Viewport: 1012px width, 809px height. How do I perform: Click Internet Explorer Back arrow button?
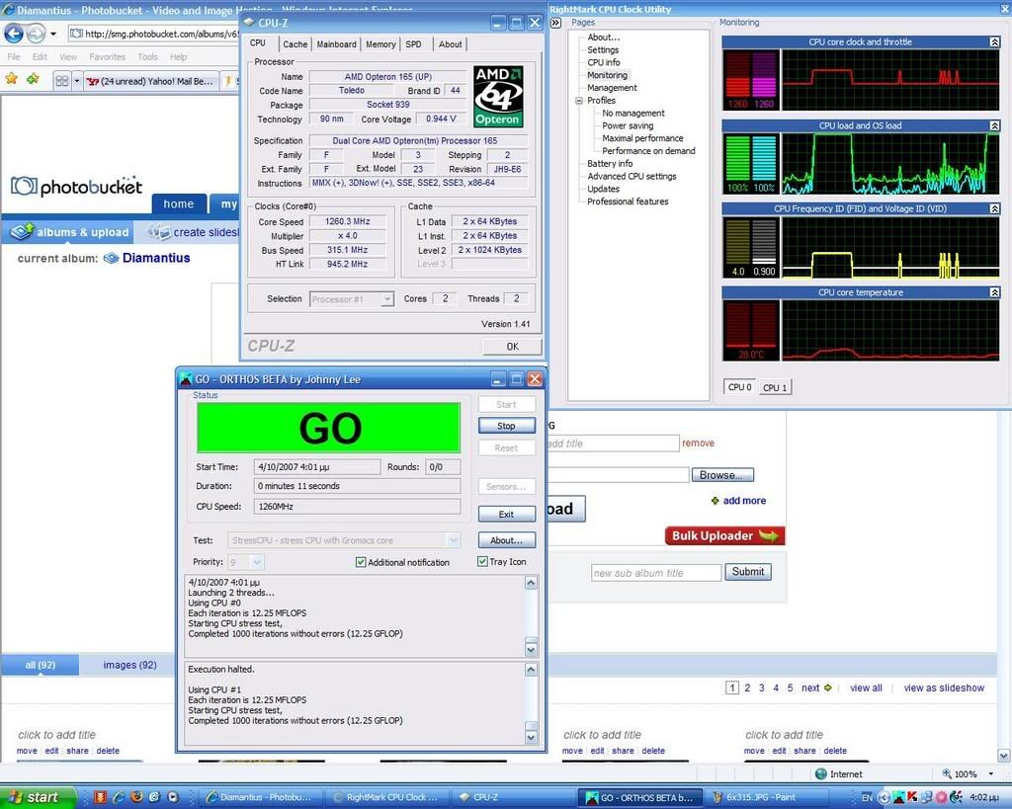[x=14, y=33]
